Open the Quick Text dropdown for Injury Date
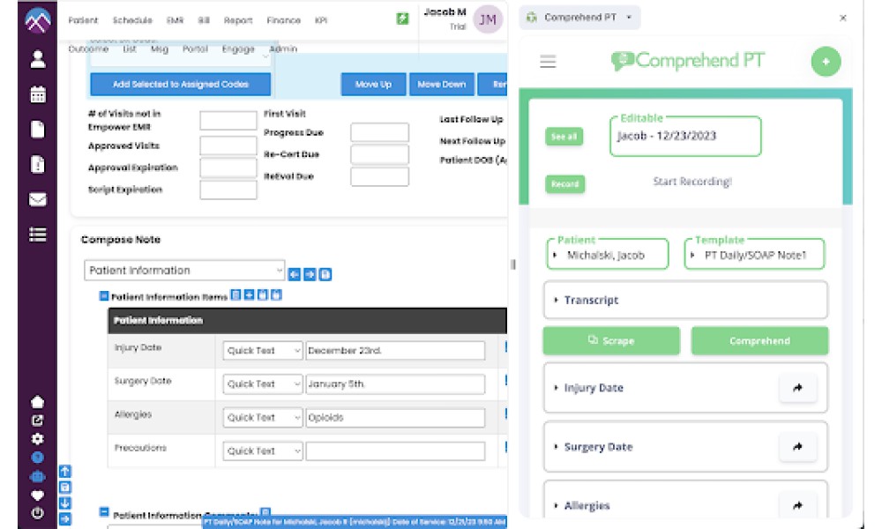Viewport: 882px width, 529px height. (262, 350)
